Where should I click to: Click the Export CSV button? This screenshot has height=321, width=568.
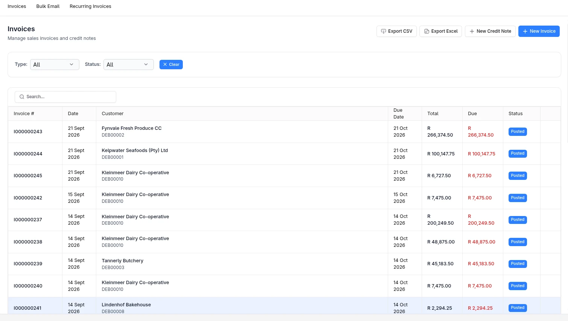point(396,31)
